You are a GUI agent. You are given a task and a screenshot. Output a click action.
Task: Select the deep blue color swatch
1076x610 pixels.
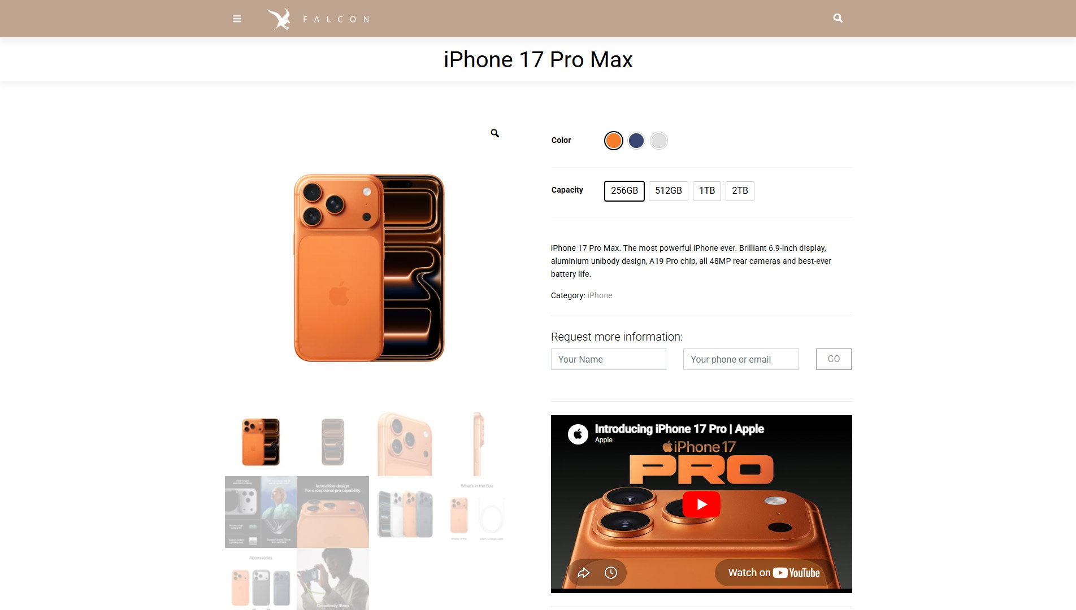(636, 141)
